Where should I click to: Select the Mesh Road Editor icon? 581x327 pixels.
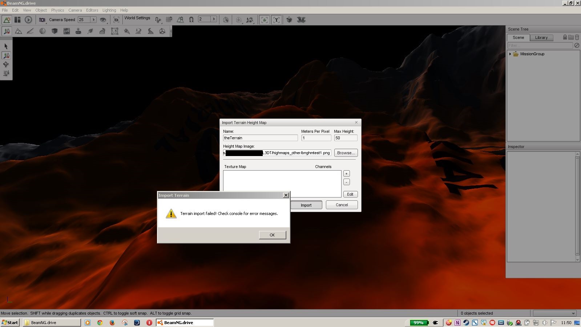[x=102, y=31]
